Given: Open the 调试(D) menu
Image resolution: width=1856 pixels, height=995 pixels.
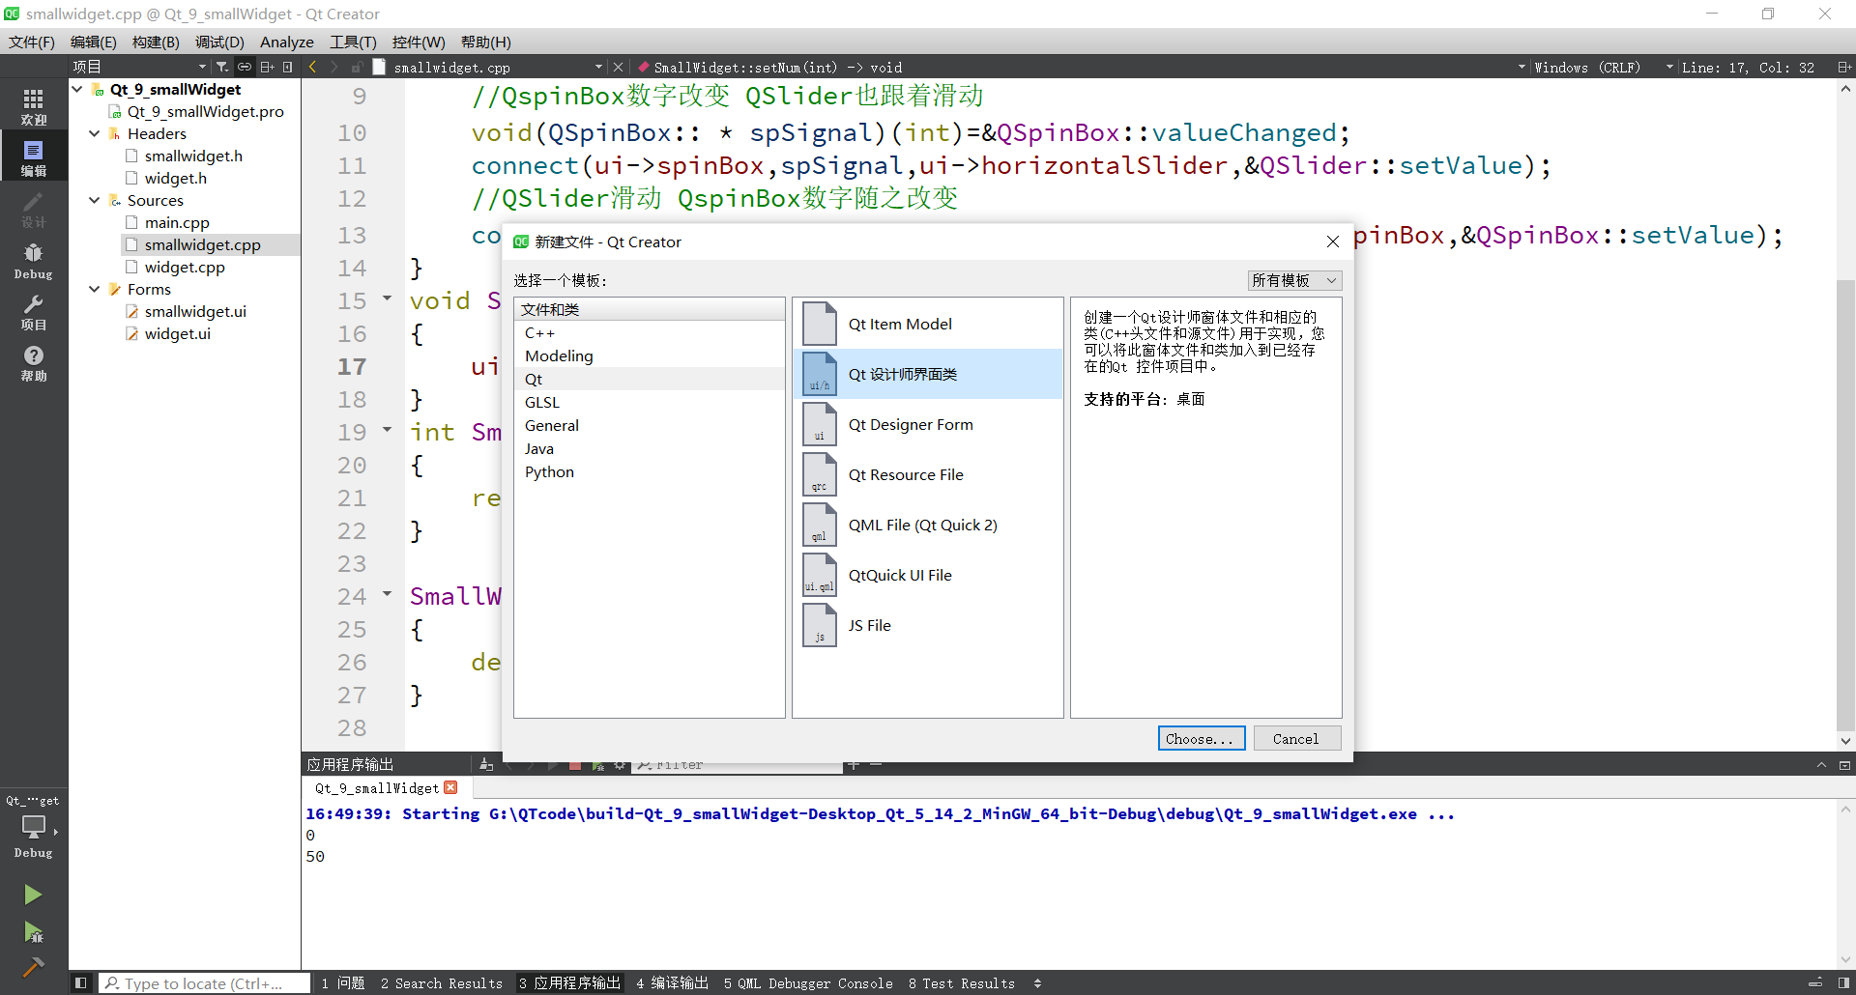Looking at the screenshot, I should pos(219,42).
